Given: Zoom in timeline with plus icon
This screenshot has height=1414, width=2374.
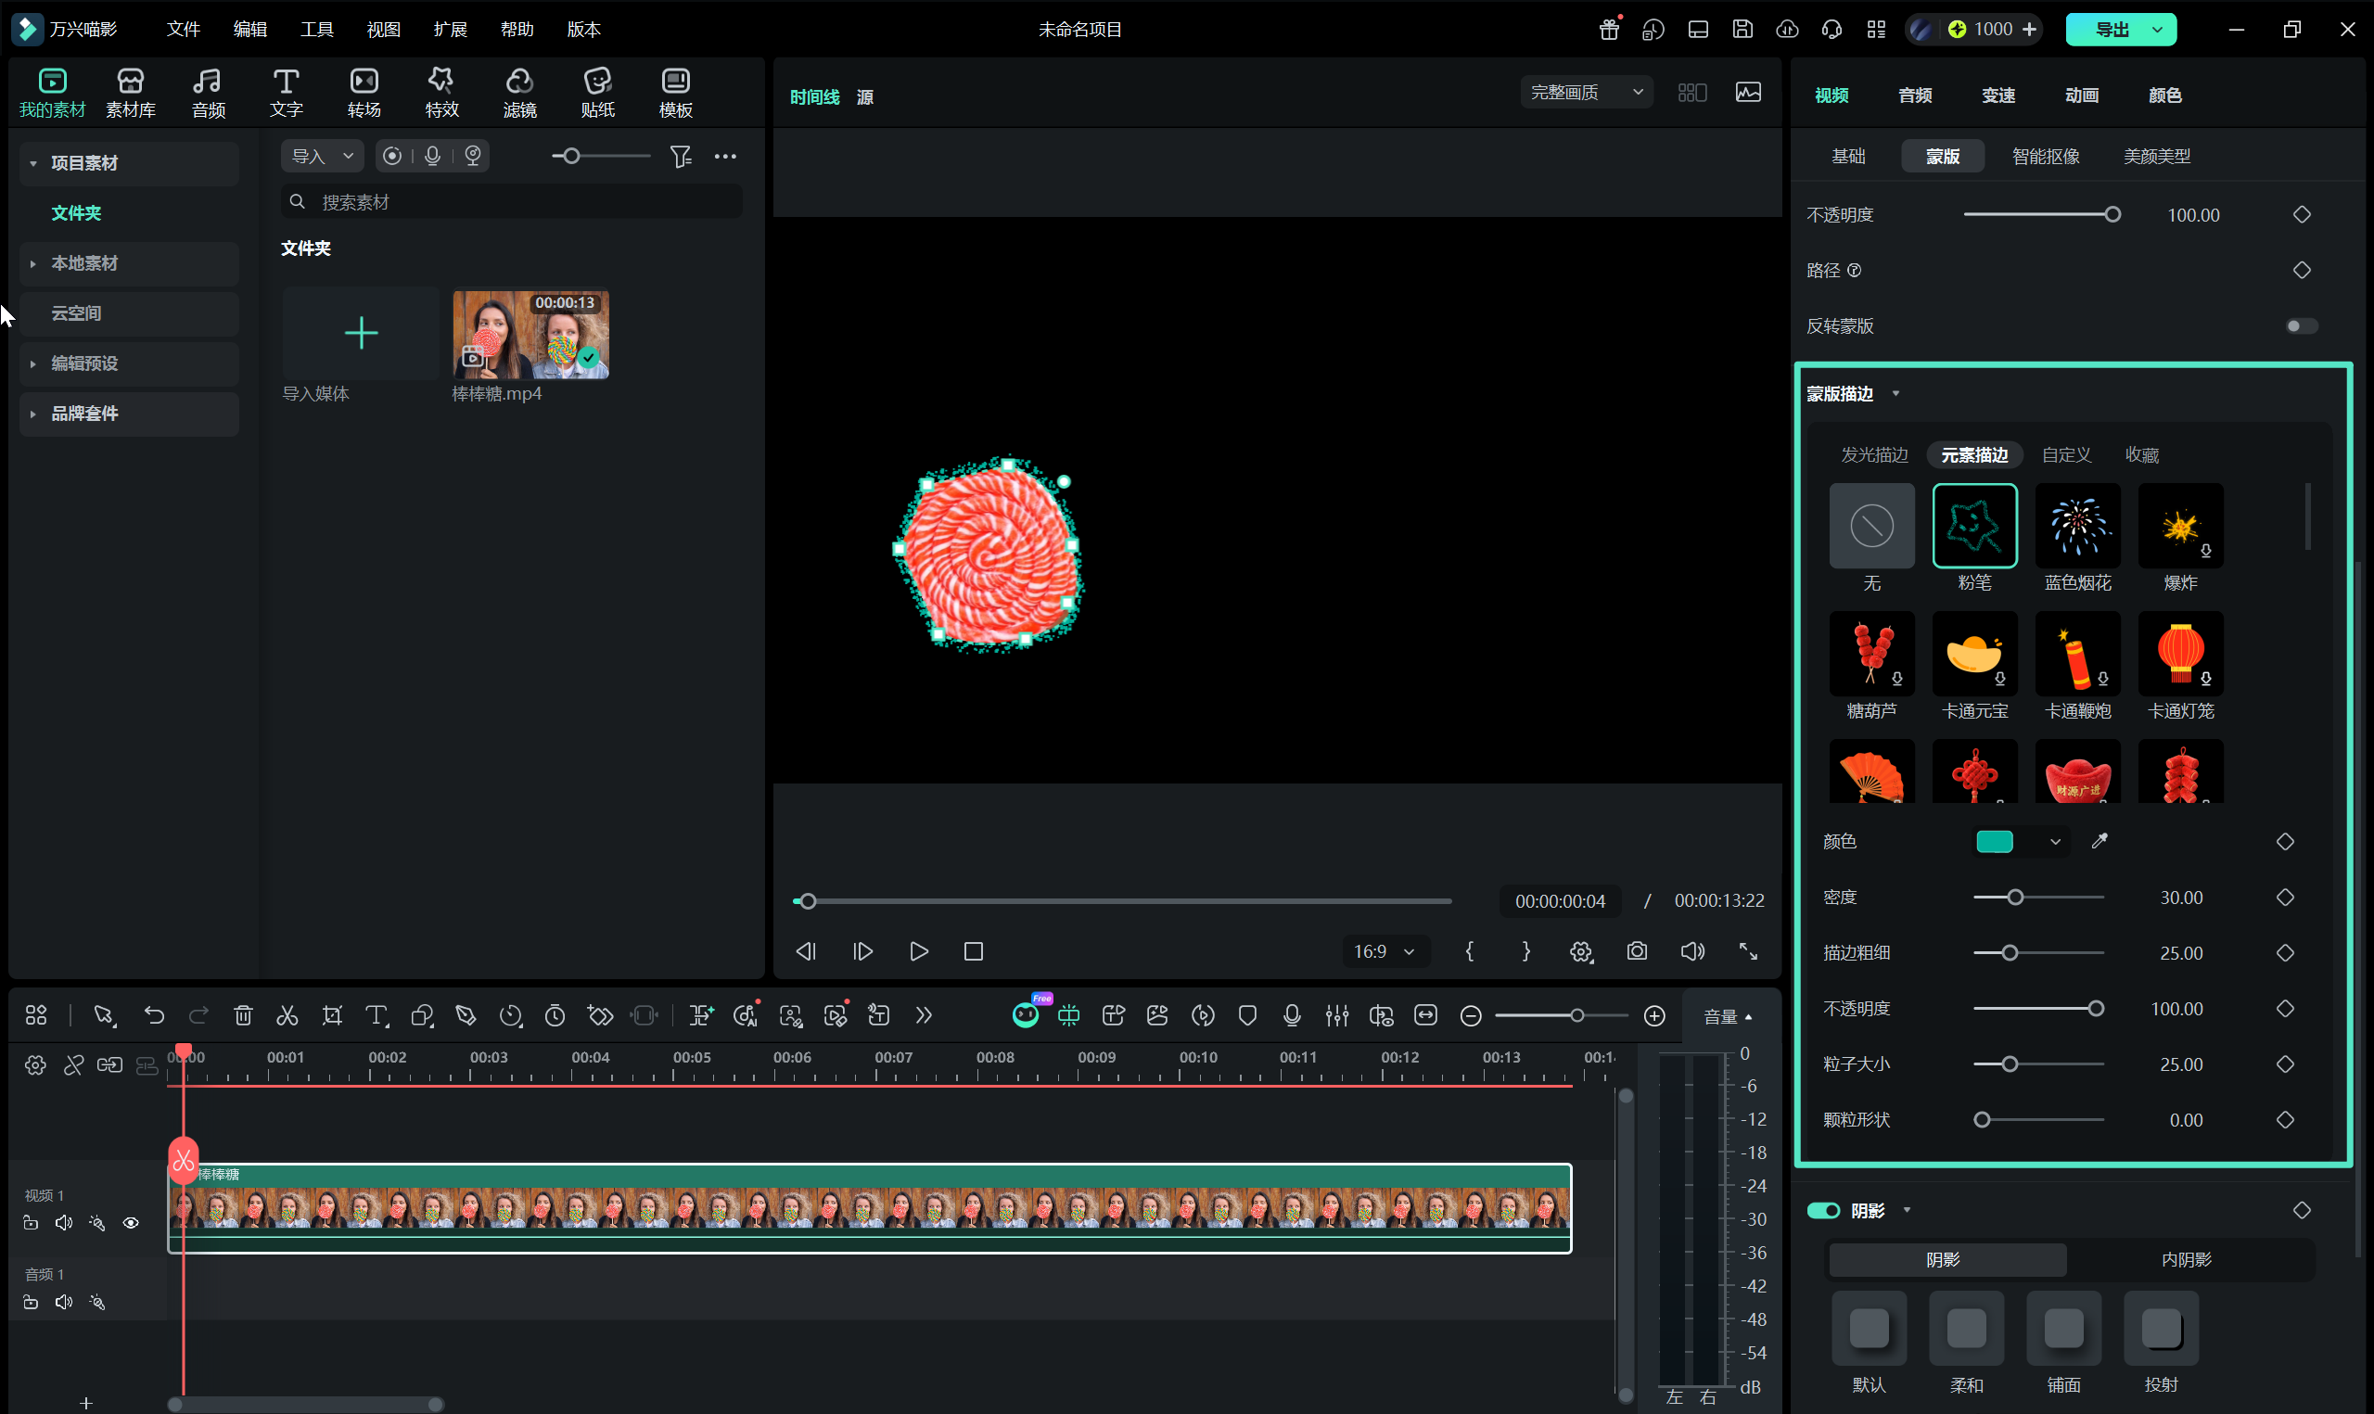Looking at the screenshot, I should [1654, 1015].
